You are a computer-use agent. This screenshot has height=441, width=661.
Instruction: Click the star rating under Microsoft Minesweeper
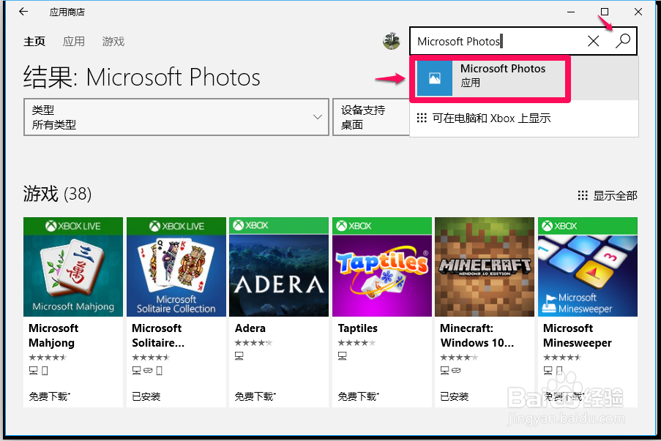[x=562, y=358]
